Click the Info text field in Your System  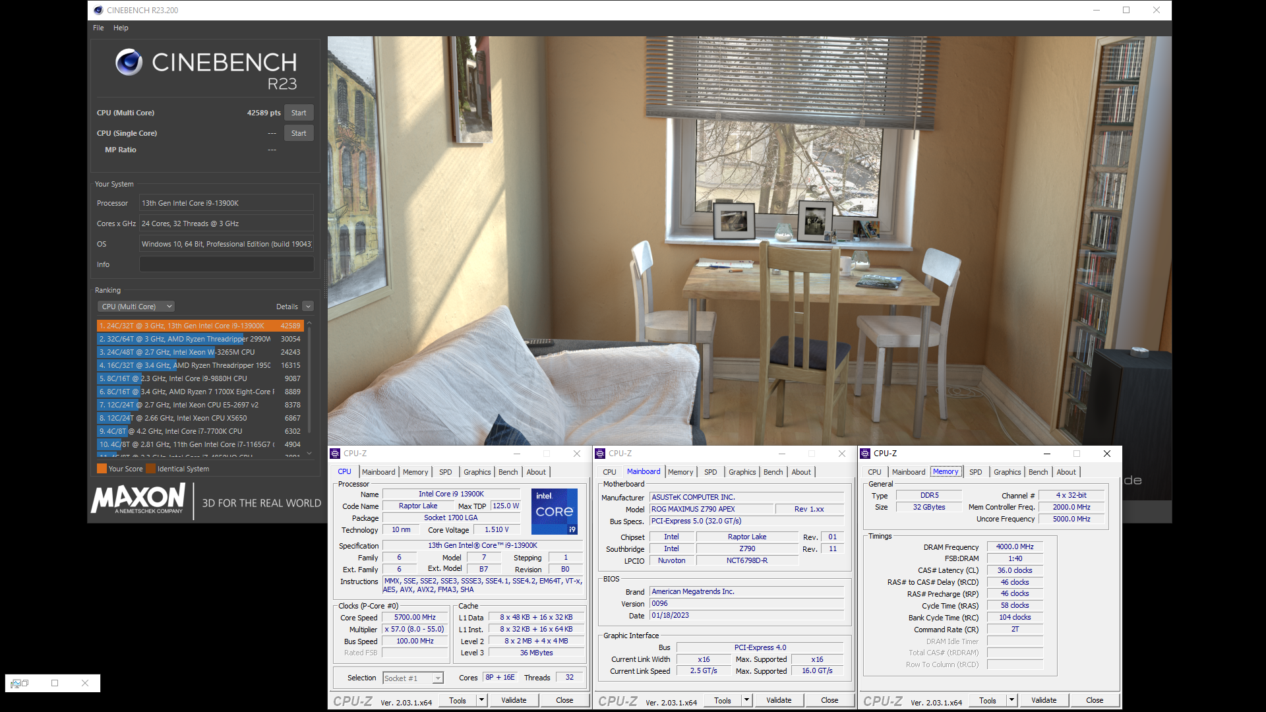226,264
